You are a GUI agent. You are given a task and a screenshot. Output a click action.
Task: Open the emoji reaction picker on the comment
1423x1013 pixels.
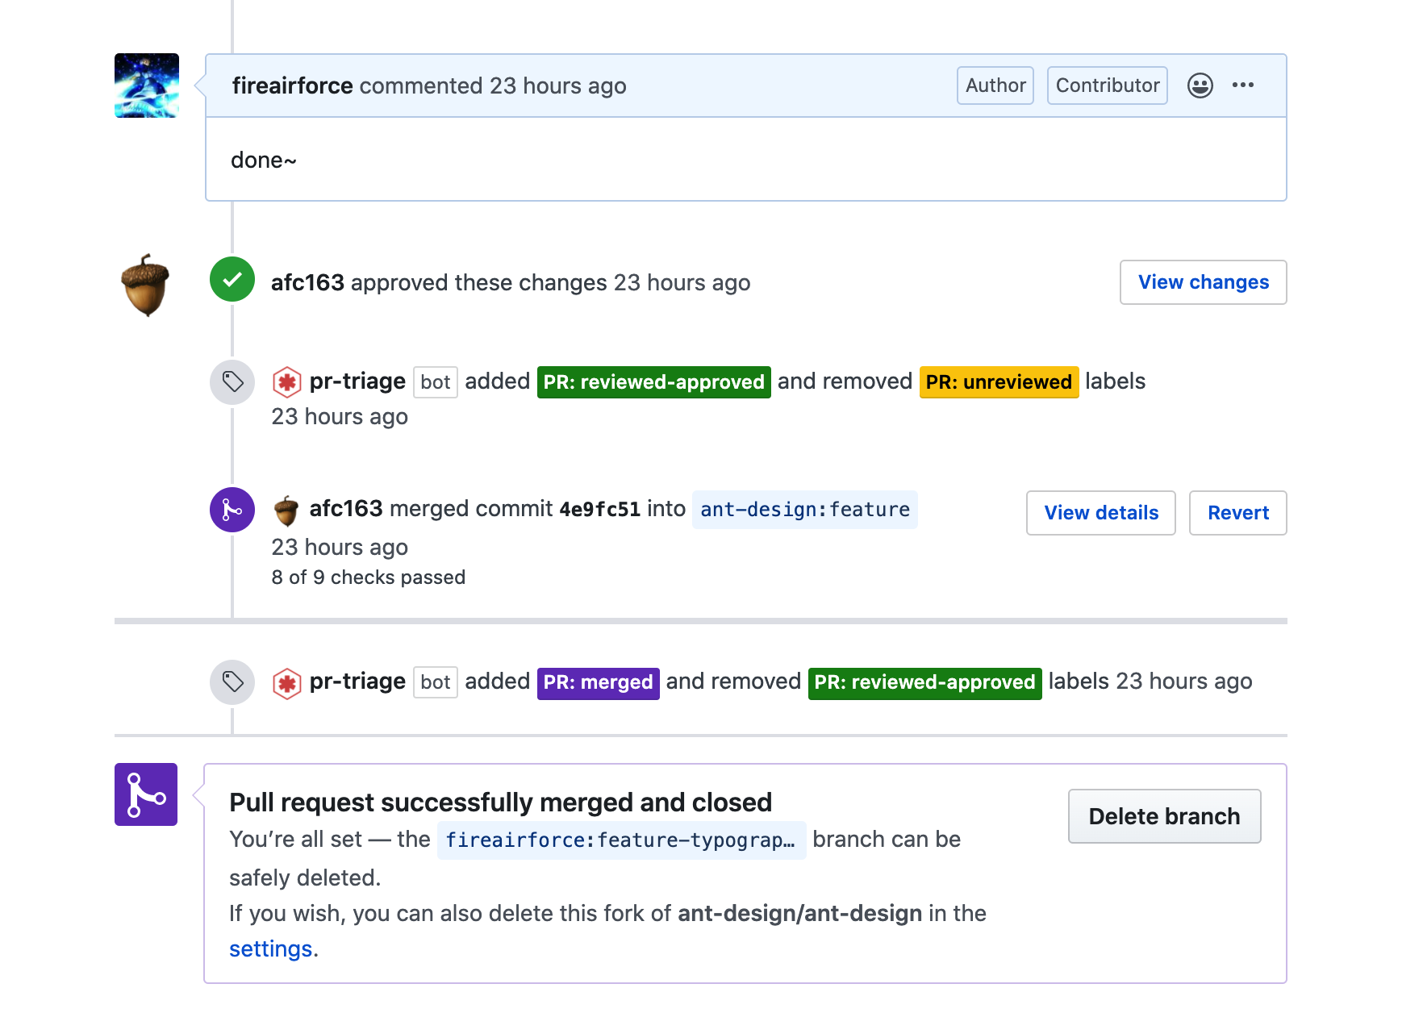click(x=1200, y=85)
